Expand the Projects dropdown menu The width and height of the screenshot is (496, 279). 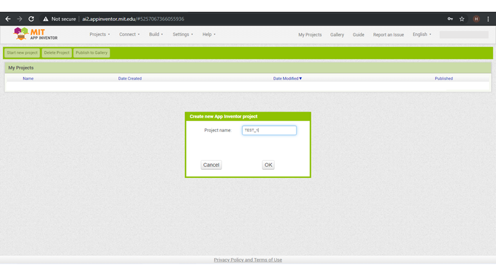pyautogui.click(x=99, y=35)
